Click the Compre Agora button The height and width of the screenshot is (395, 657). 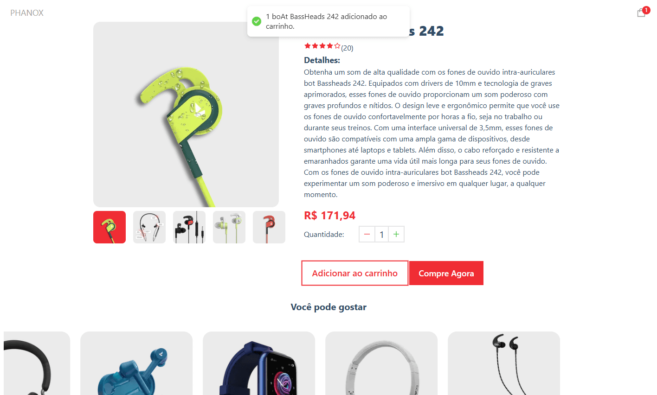(x=446, y=273)
